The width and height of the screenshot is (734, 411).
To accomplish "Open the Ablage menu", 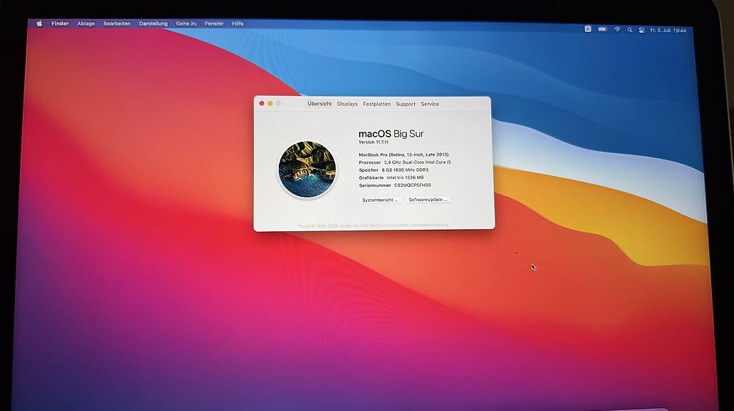I will pos(86,24).
